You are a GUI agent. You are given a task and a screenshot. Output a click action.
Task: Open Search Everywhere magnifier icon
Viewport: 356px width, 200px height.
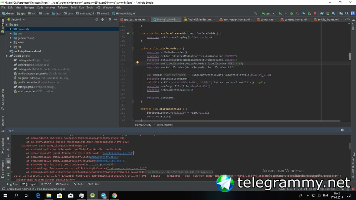[347, 13]
